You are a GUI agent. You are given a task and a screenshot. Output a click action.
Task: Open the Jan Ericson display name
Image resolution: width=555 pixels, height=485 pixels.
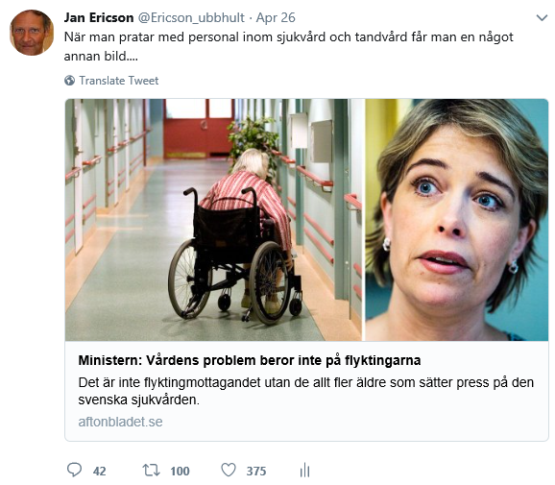[x=99, y=17]
